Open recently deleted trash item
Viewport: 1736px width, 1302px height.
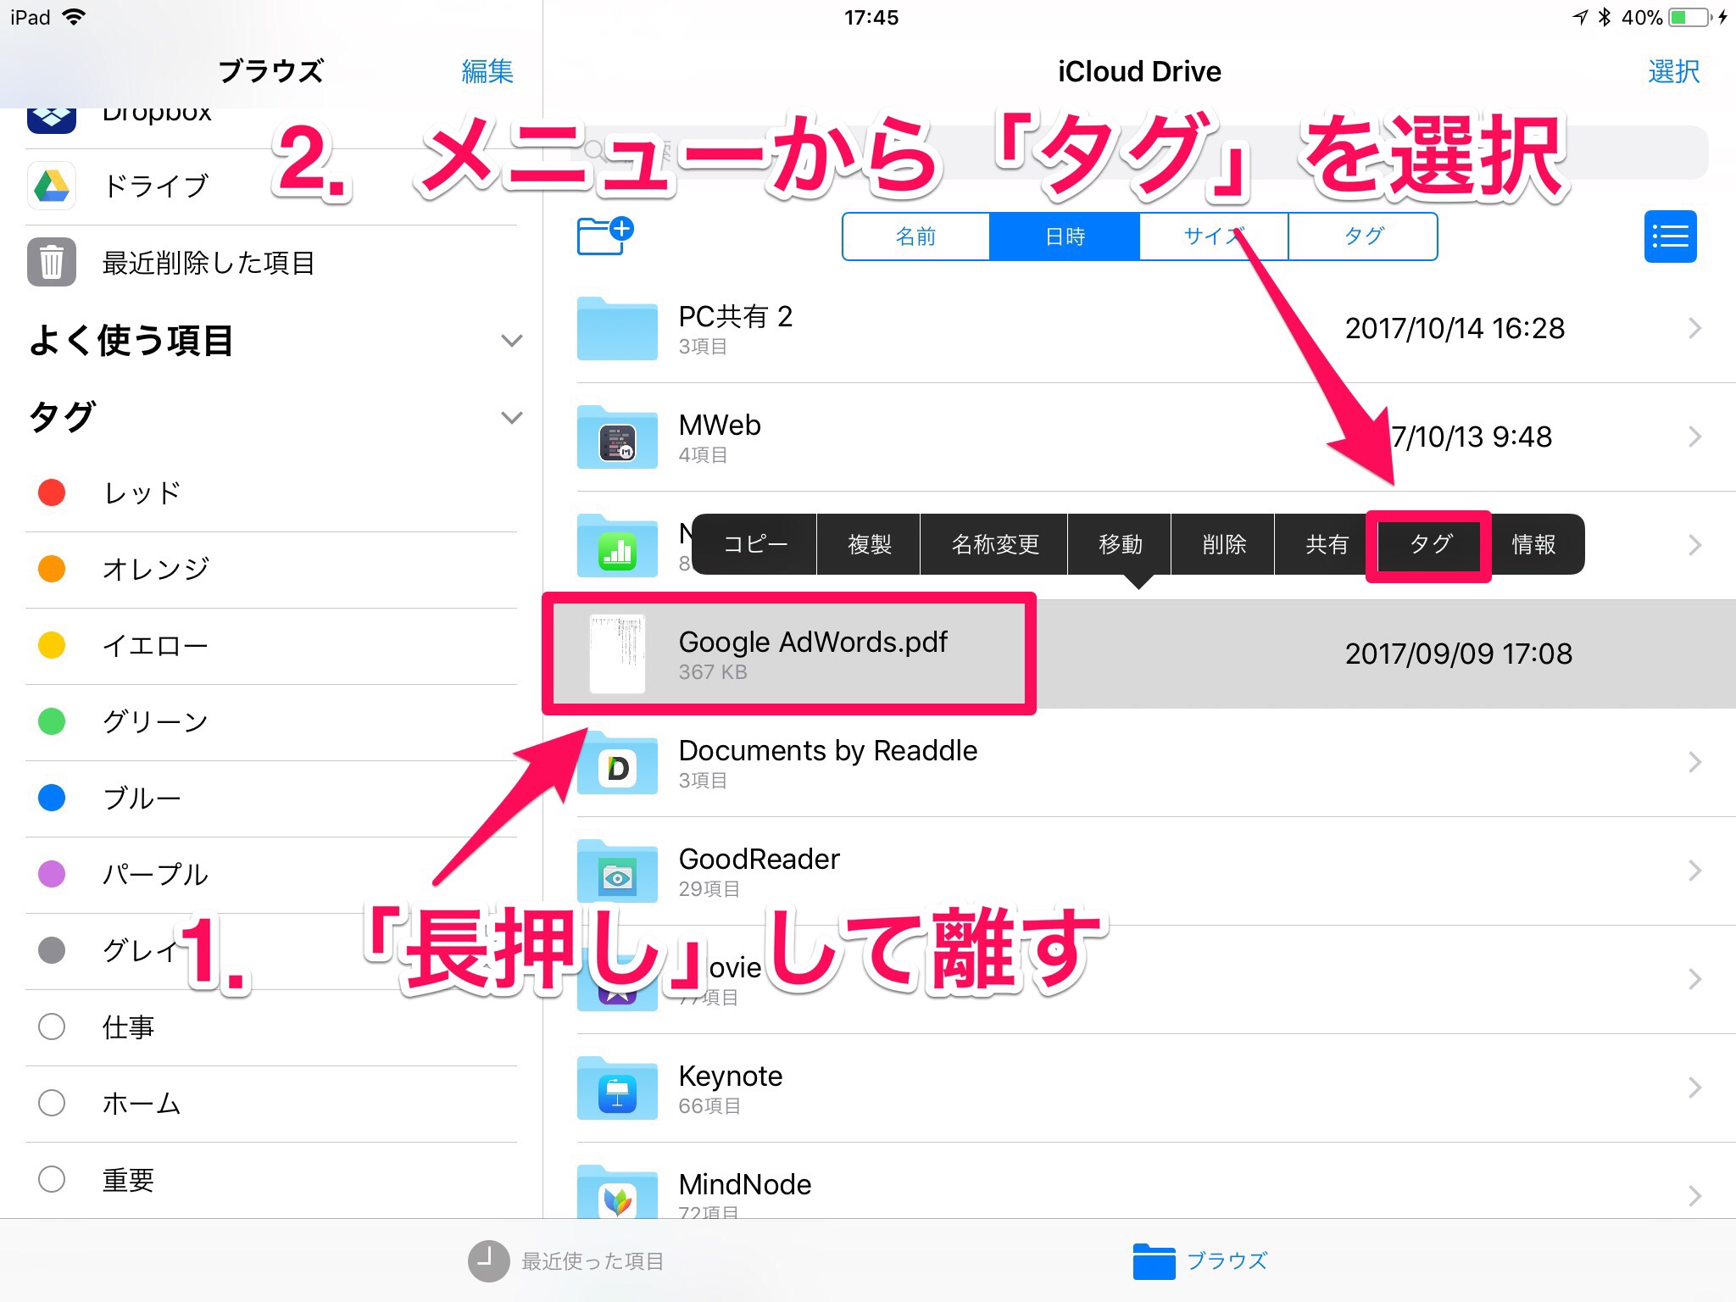208,263
